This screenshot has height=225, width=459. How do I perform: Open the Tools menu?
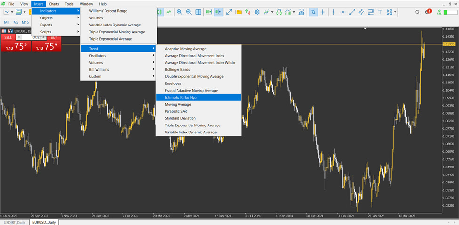point(69,4)
